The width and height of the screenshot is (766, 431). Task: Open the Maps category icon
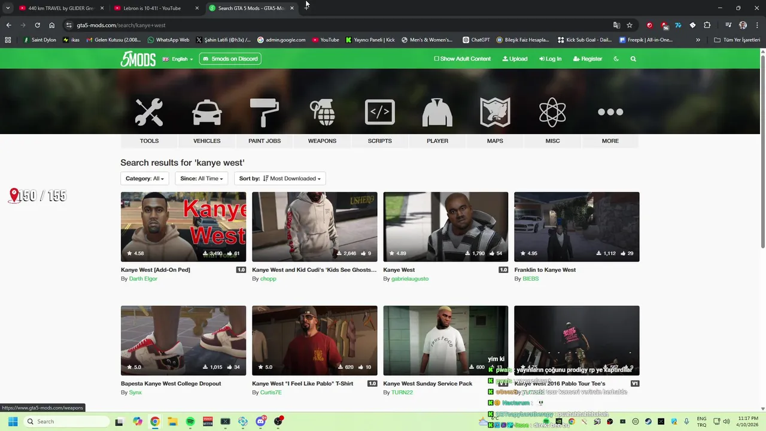coord(495,112)
